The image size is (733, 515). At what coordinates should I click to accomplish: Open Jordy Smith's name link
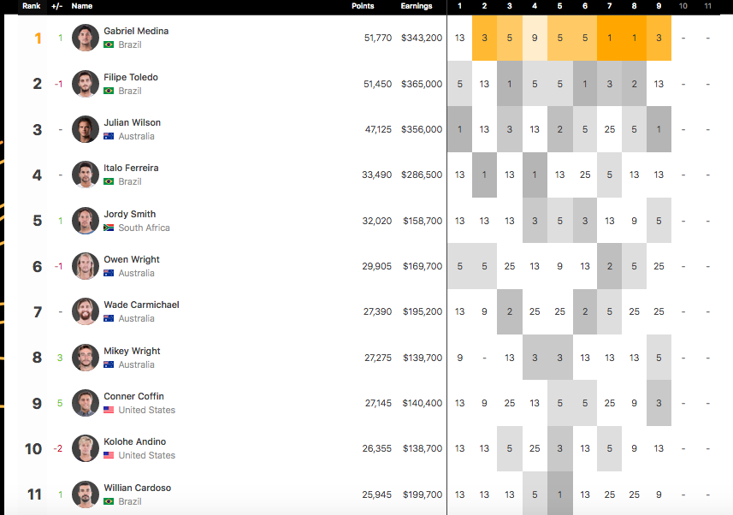point(130,214)
